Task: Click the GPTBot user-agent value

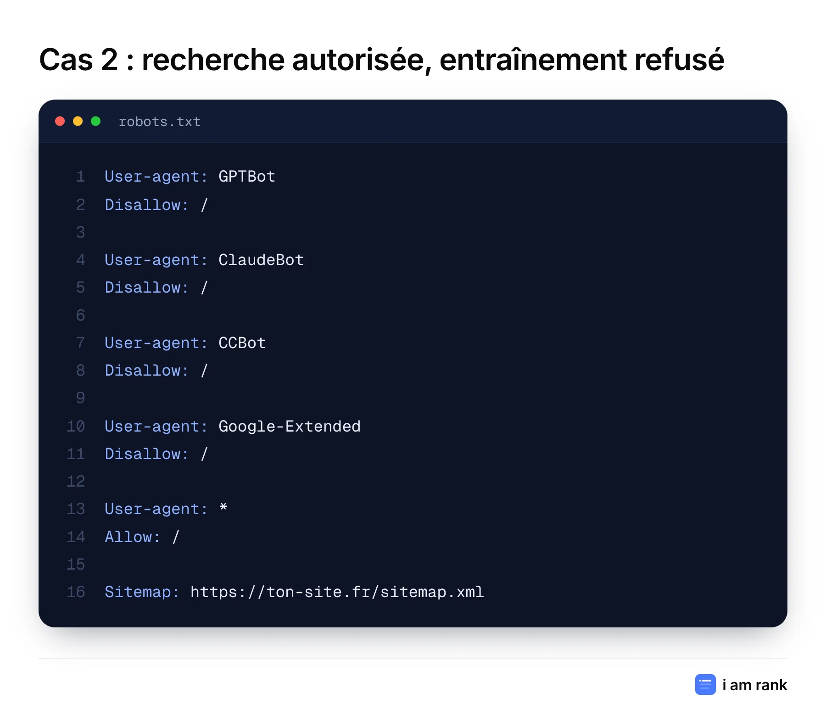Action: pos(247,177)
